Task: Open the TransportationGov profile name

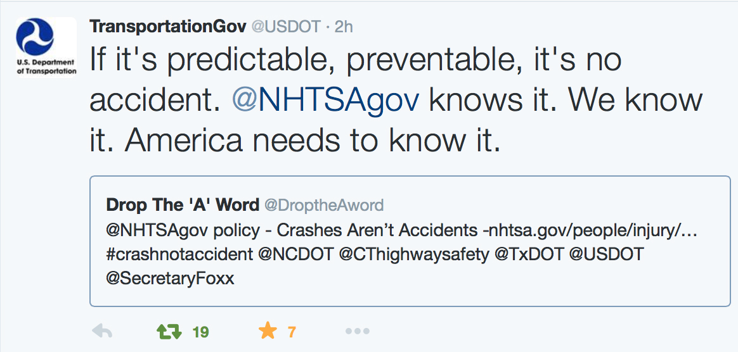Action: coord(168,27)
